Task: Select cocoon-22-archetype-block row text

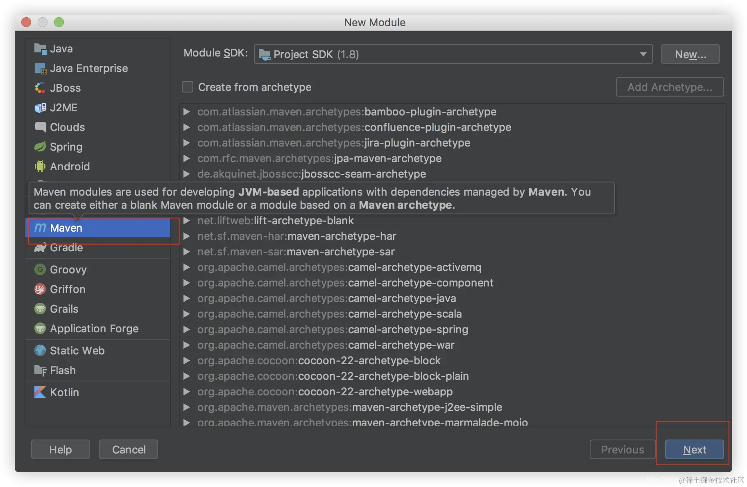Action: (319, 361)
